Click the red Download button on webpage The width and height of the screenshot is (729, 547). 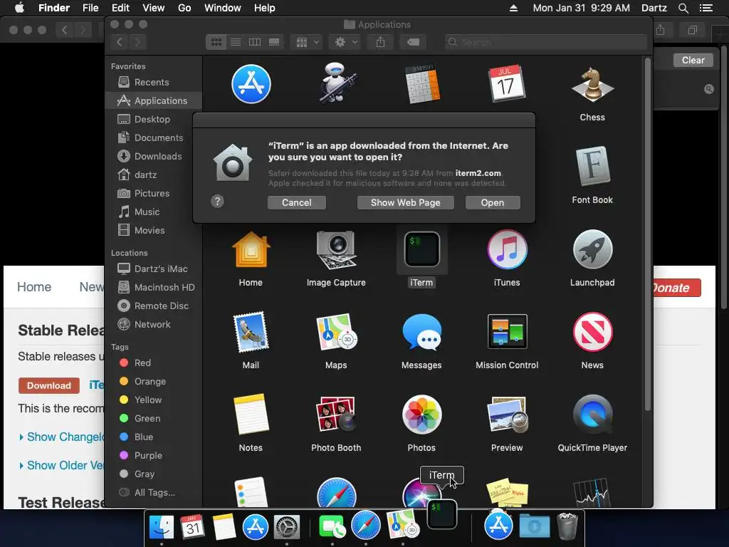coord(49,385)
